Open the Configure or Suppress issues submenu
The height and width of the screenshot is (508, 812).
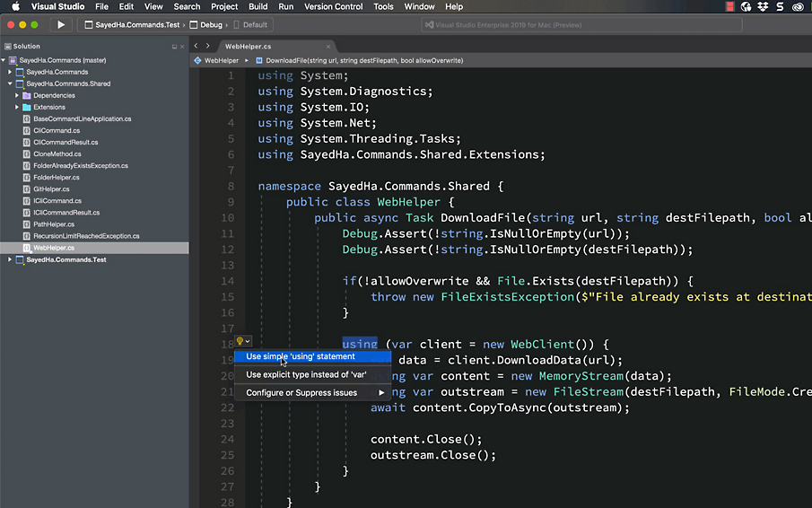click(x=301, y=392)
